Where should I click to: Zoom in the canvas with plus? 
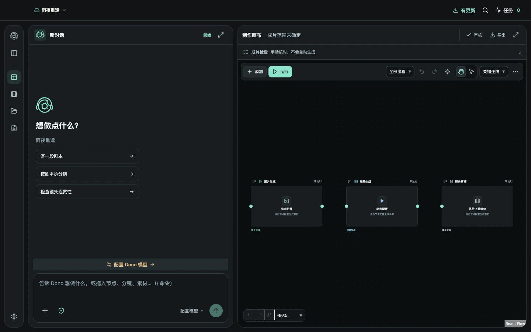coord(249,315)
